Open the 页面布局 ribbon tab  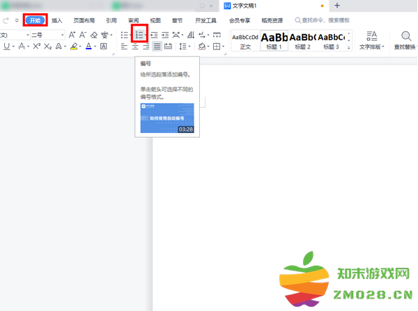point(84,20)
